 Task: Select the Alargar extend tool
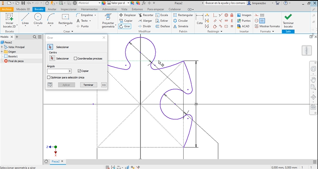[x=145, y=21]
